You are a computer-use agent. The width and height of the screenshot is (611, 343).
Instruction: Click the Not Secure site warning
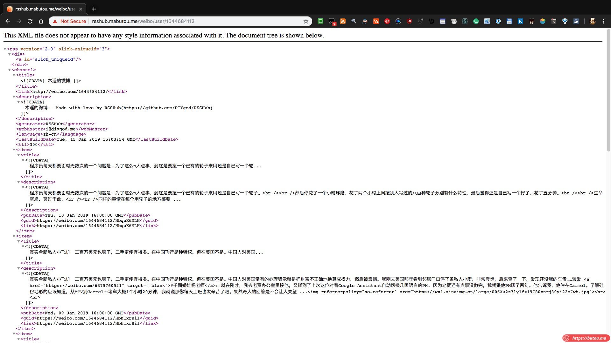[x=70, y=21]
